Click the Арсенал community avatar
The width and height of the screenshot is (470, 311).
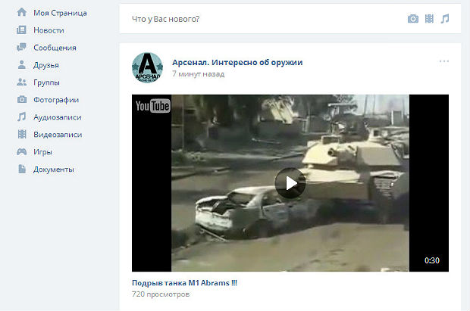(x=147, y=68)
